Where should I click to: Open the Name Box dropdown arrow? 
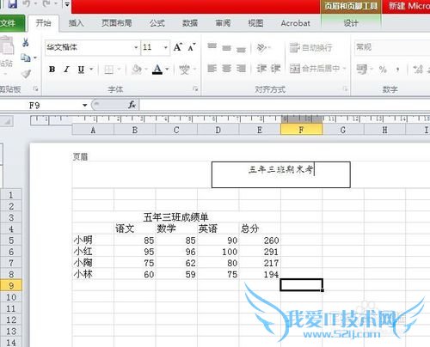click(x=84, y=105)
